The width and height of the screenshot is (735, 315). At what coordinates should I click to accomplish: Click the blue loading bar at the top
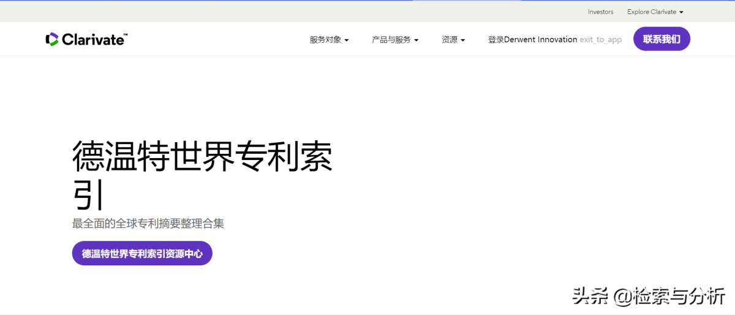(x=367, y=1)
